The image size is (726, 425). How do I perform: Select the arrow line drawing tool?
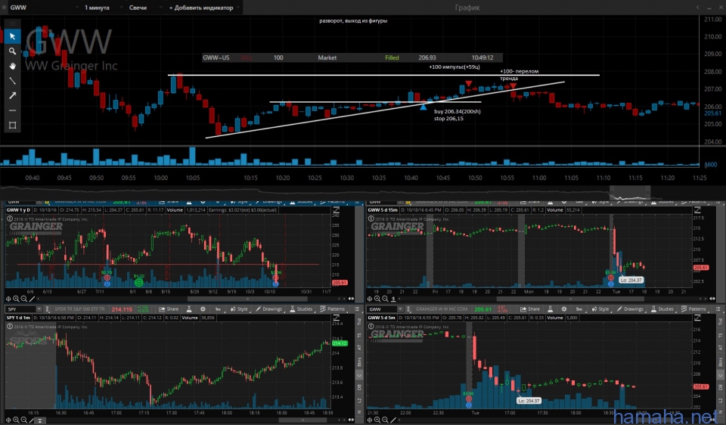(13, 95)
